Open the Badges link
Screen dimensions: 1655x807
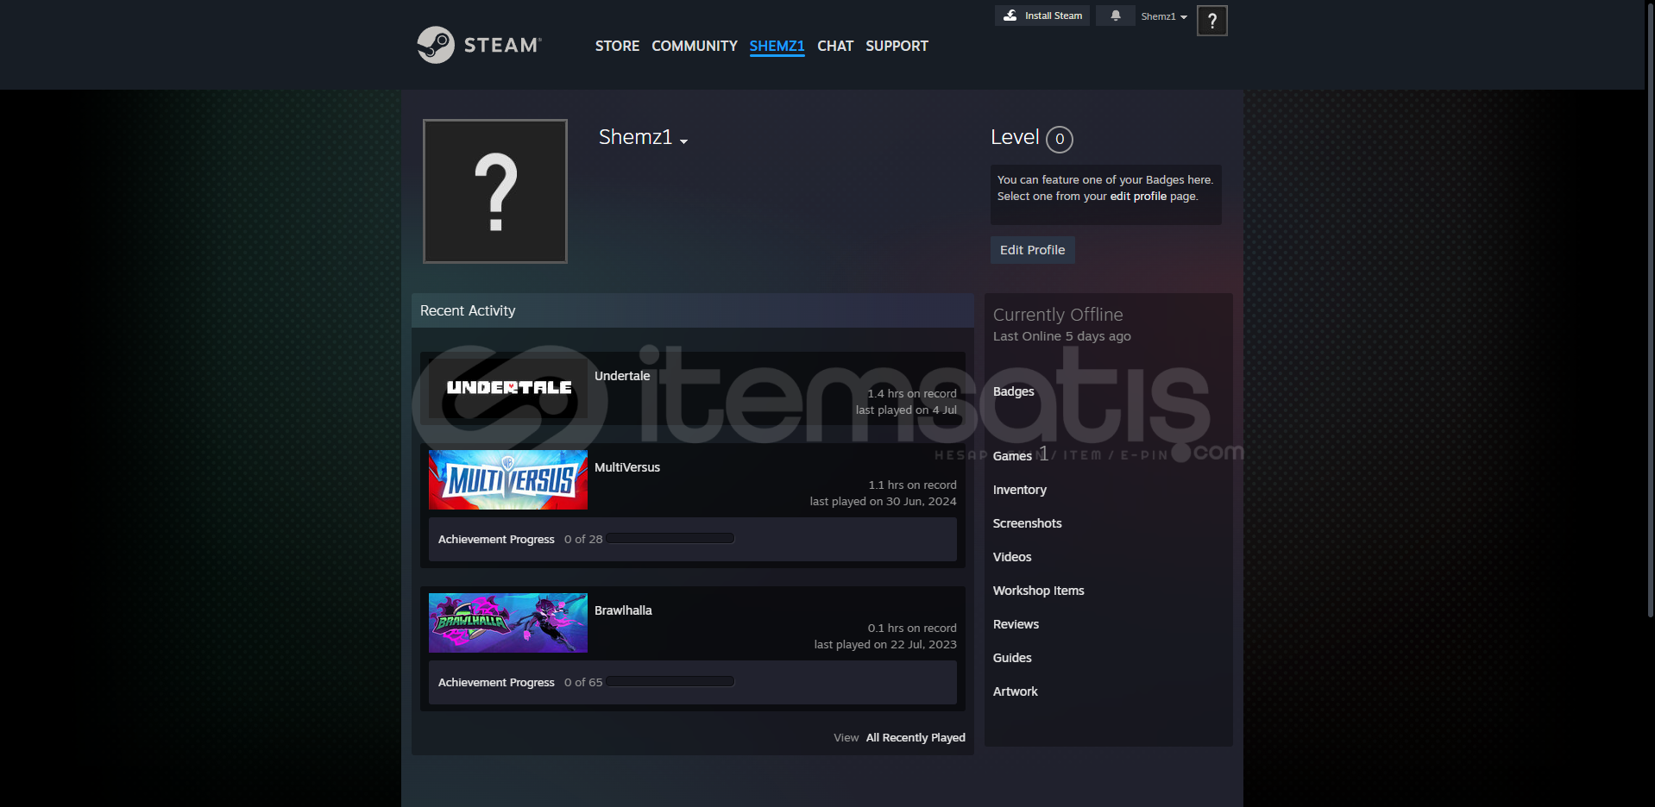coord(1013,391)
